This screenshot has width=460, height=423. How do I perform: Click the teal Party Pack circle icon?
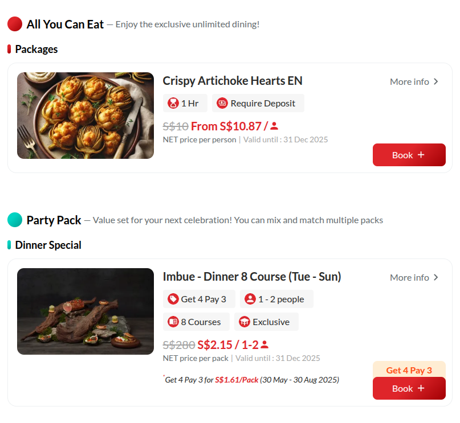pyautogui.click(x=15, y=220)
